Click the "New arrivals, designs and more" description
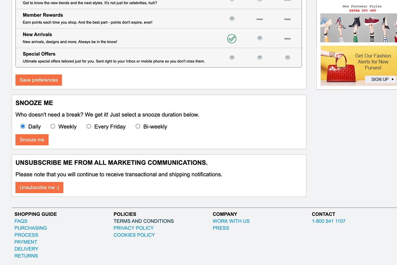This screenshot has width=397, height=265. pyautogui.click(x=70, y=42)
